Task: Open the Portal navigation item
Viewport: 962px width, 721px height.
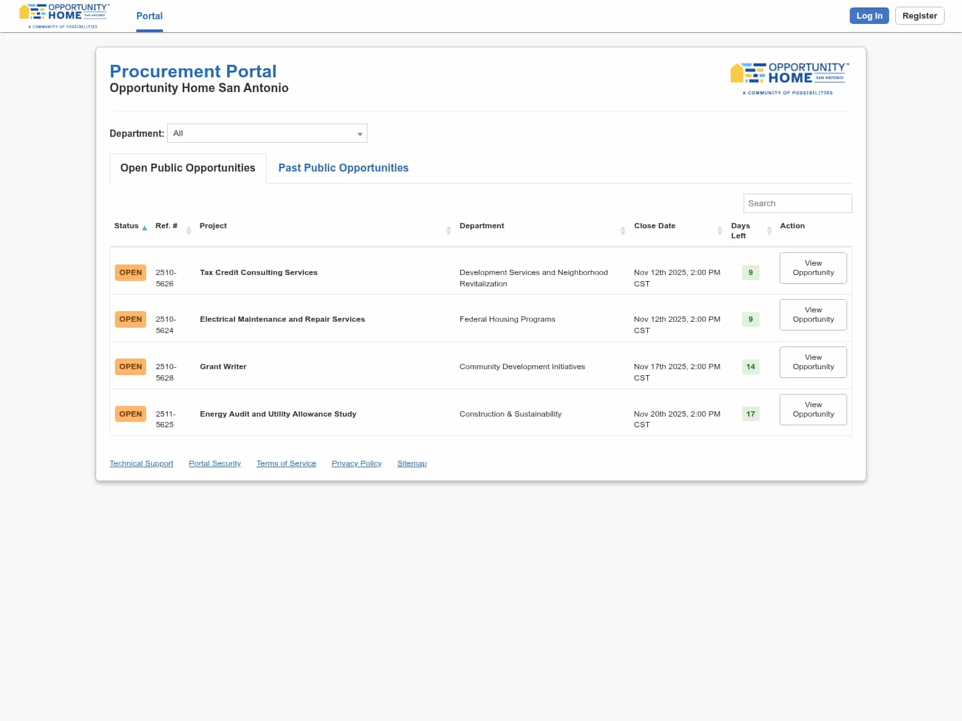Action: tap(149, 16)
